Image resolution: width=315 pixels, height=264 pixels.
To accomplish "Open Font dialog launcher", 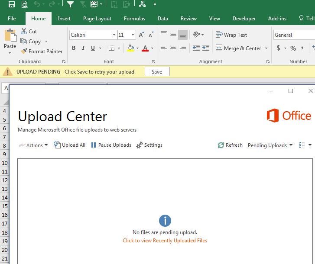I will [153, 62].
